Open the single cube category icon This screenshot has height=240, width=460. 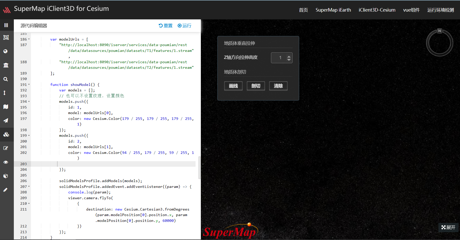pos(6,176)
